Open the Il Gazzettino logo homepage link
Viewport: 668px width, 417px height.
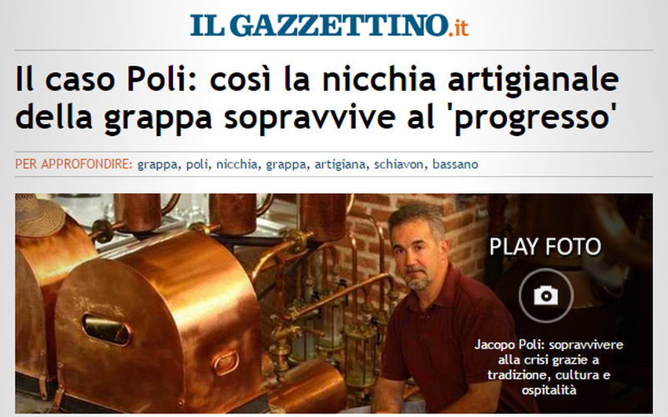point(329,25)
